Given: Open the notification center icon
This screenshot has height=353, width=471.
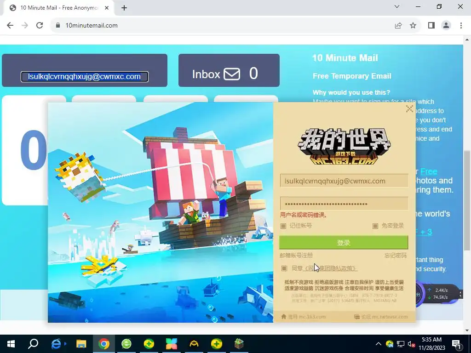Looking at the screenshot, I should pos(456,344).
